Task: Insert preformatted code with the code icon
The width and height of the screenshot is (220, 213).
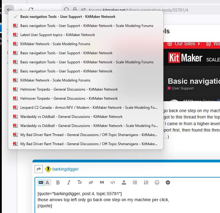Action: coord(113,182)
